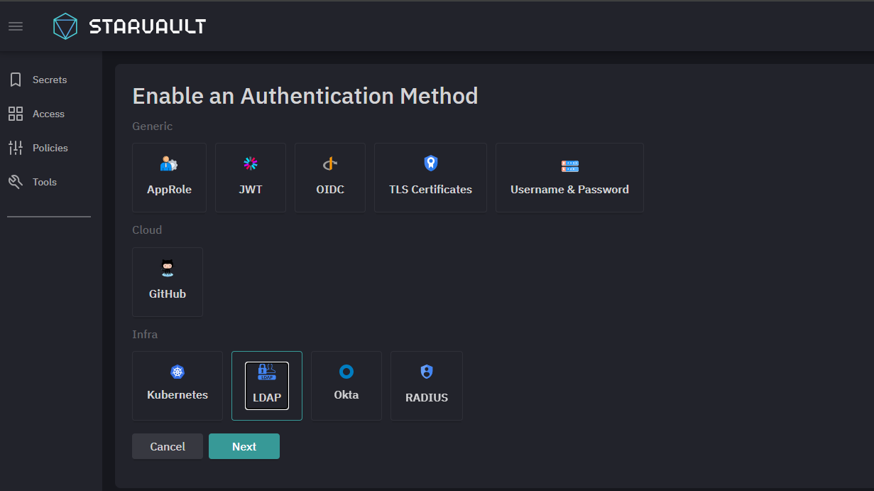This screenshot has width=874, height=491.
Task: Go to Access in the sidebar
Action: click(x=50, y=114)
